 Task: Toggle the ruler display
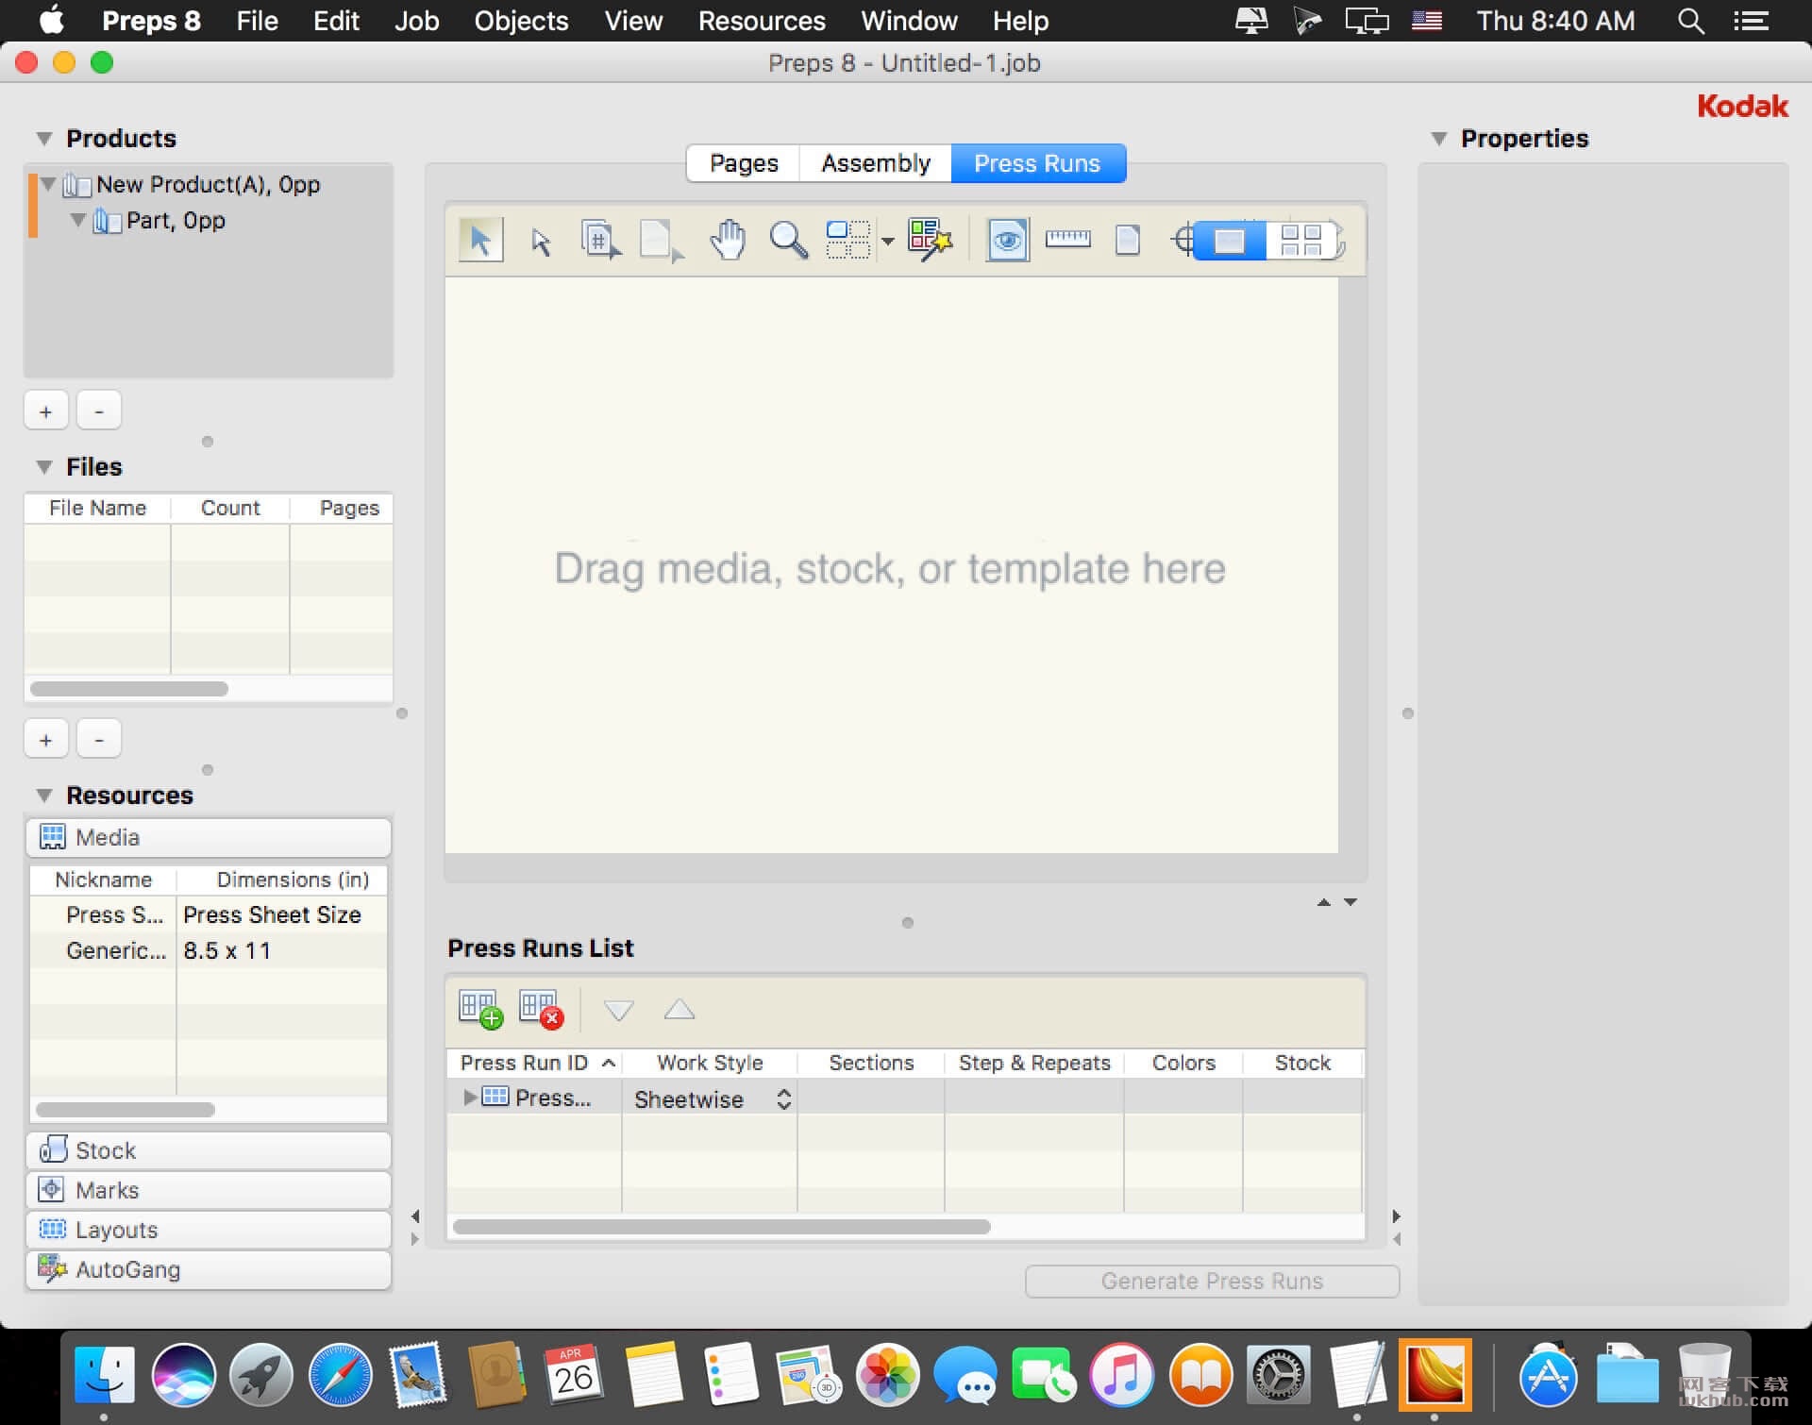(x=1067, y=239)
